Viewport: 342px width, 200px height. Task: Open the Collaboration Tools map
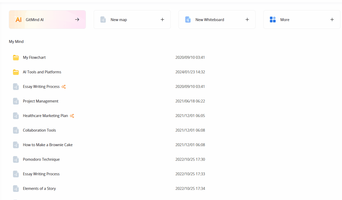39,130
